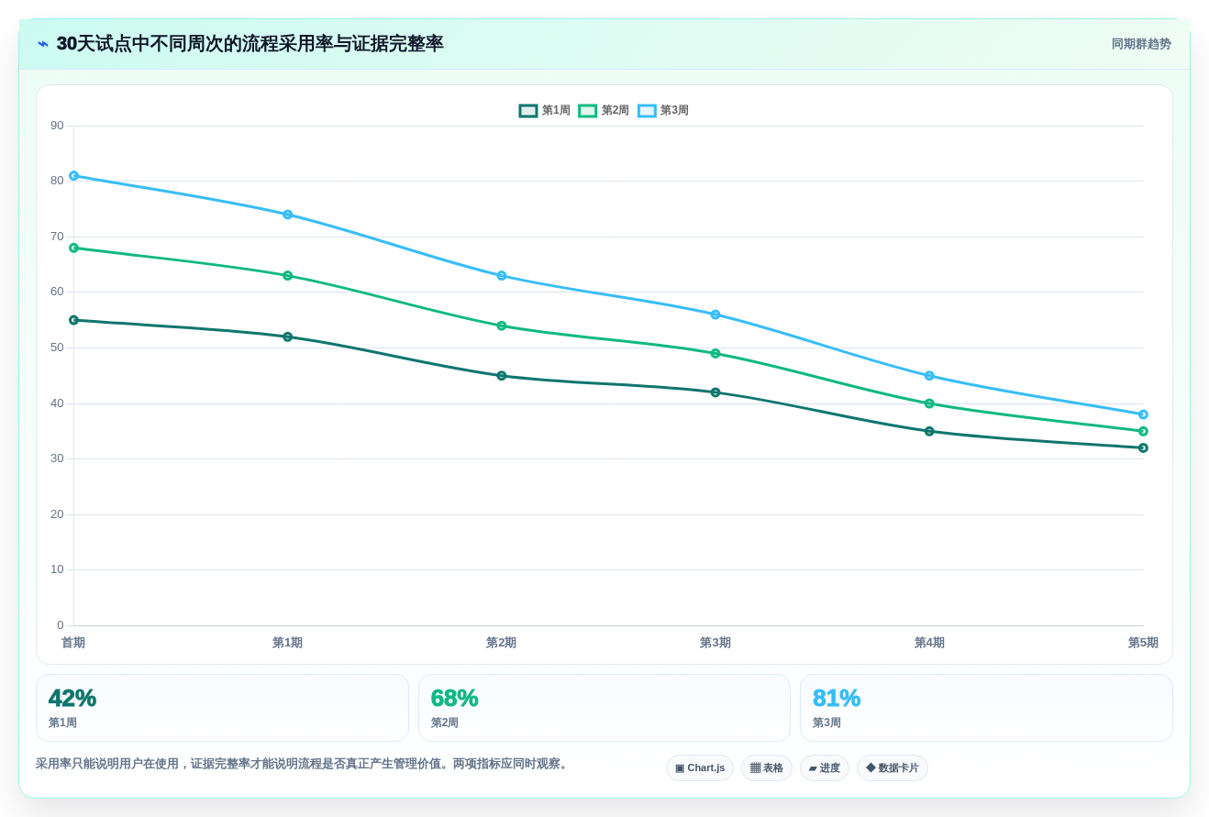Click the 首期 x-axis label

point(73,643)
